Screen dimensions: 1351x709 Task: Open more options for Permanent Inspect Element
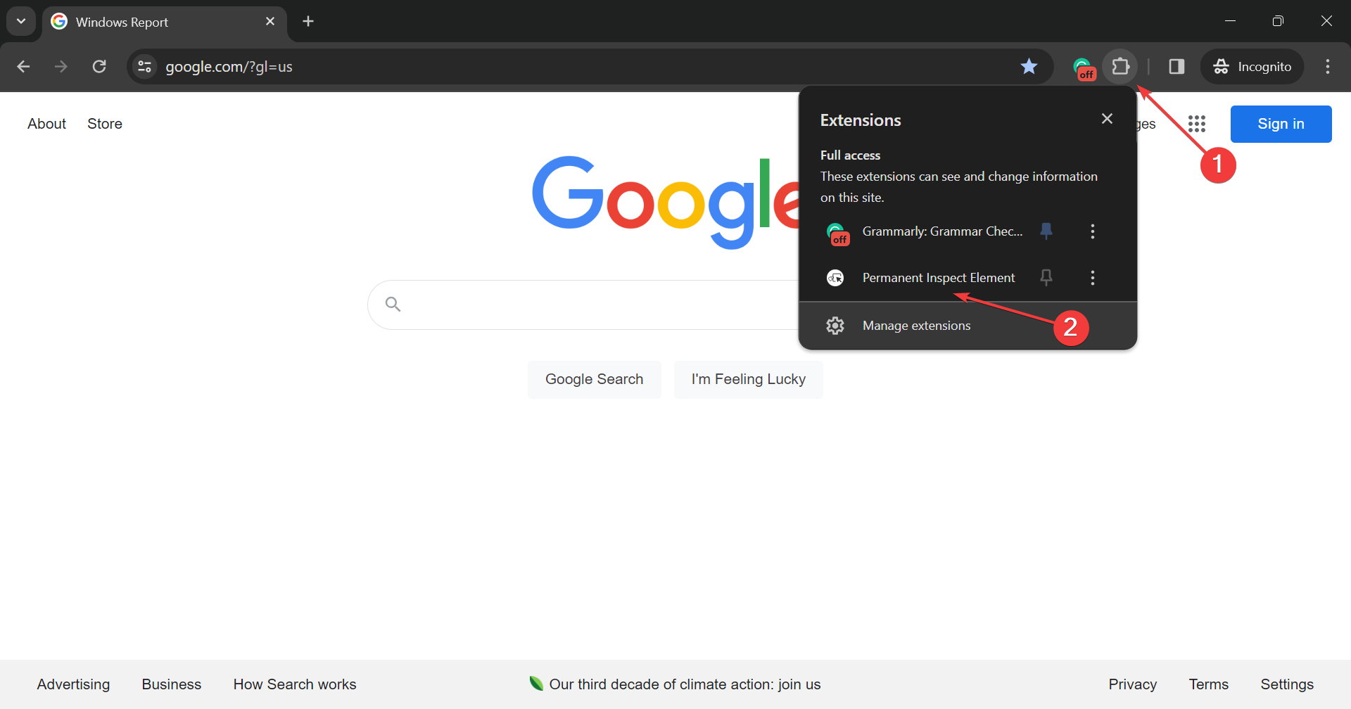coord(1093,278)
